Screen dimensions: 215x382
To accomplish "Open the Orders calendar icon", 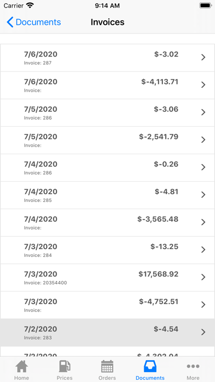I will 107,366.
